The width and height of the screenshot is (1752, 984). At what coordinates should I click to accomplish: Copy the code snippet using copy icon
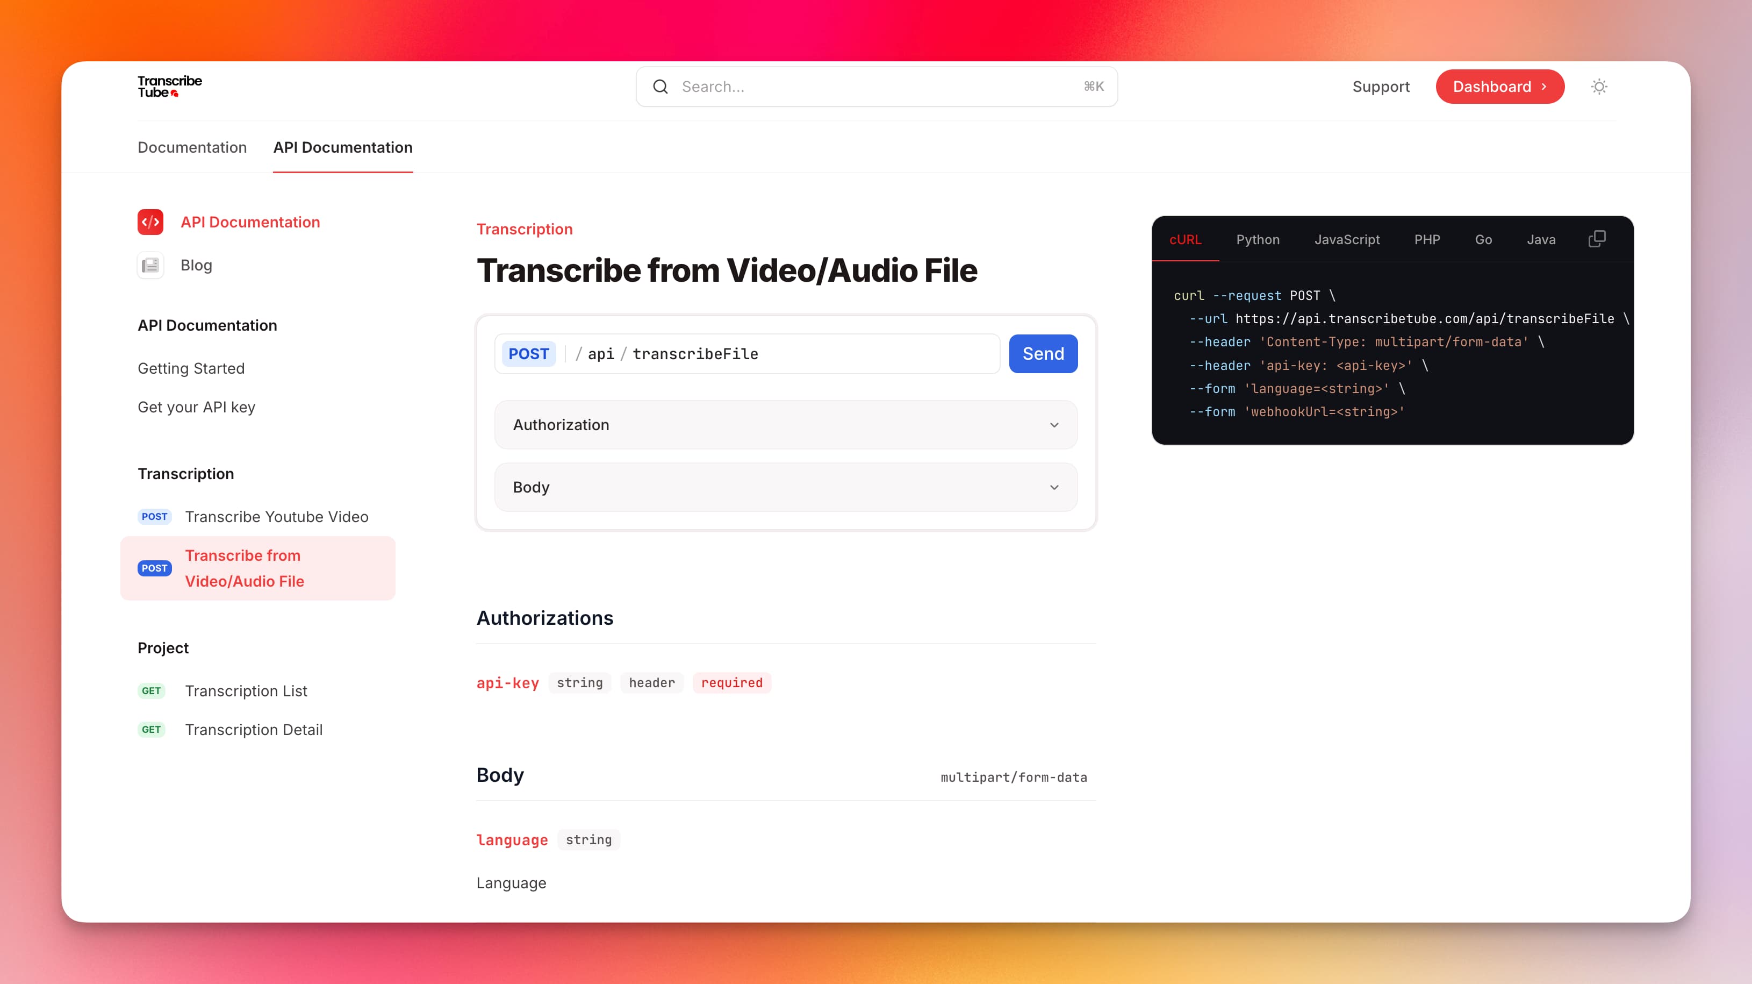click(1597, 239)
